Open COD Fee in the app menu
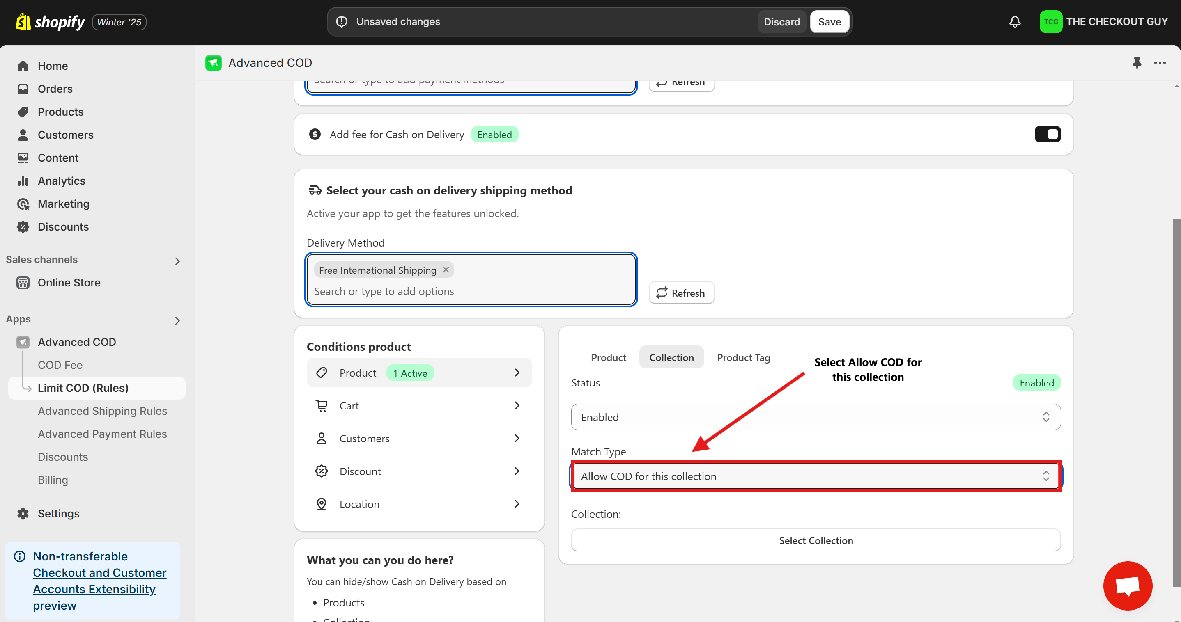This screenshot has height=622, width=1181. (x=60, y=365)
